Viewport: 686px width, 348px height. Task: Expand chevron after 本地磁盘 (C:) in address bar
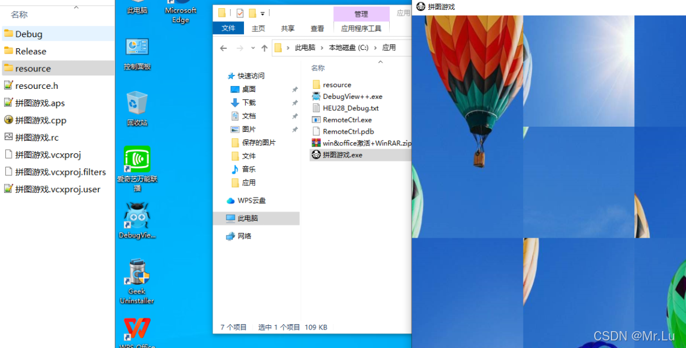coord(375,48)
